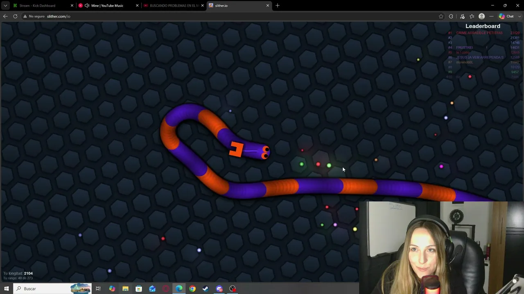Select leaderboard entry CRIME AGRADECE PETISTAS
524x294 pixels.
point(479,33)
